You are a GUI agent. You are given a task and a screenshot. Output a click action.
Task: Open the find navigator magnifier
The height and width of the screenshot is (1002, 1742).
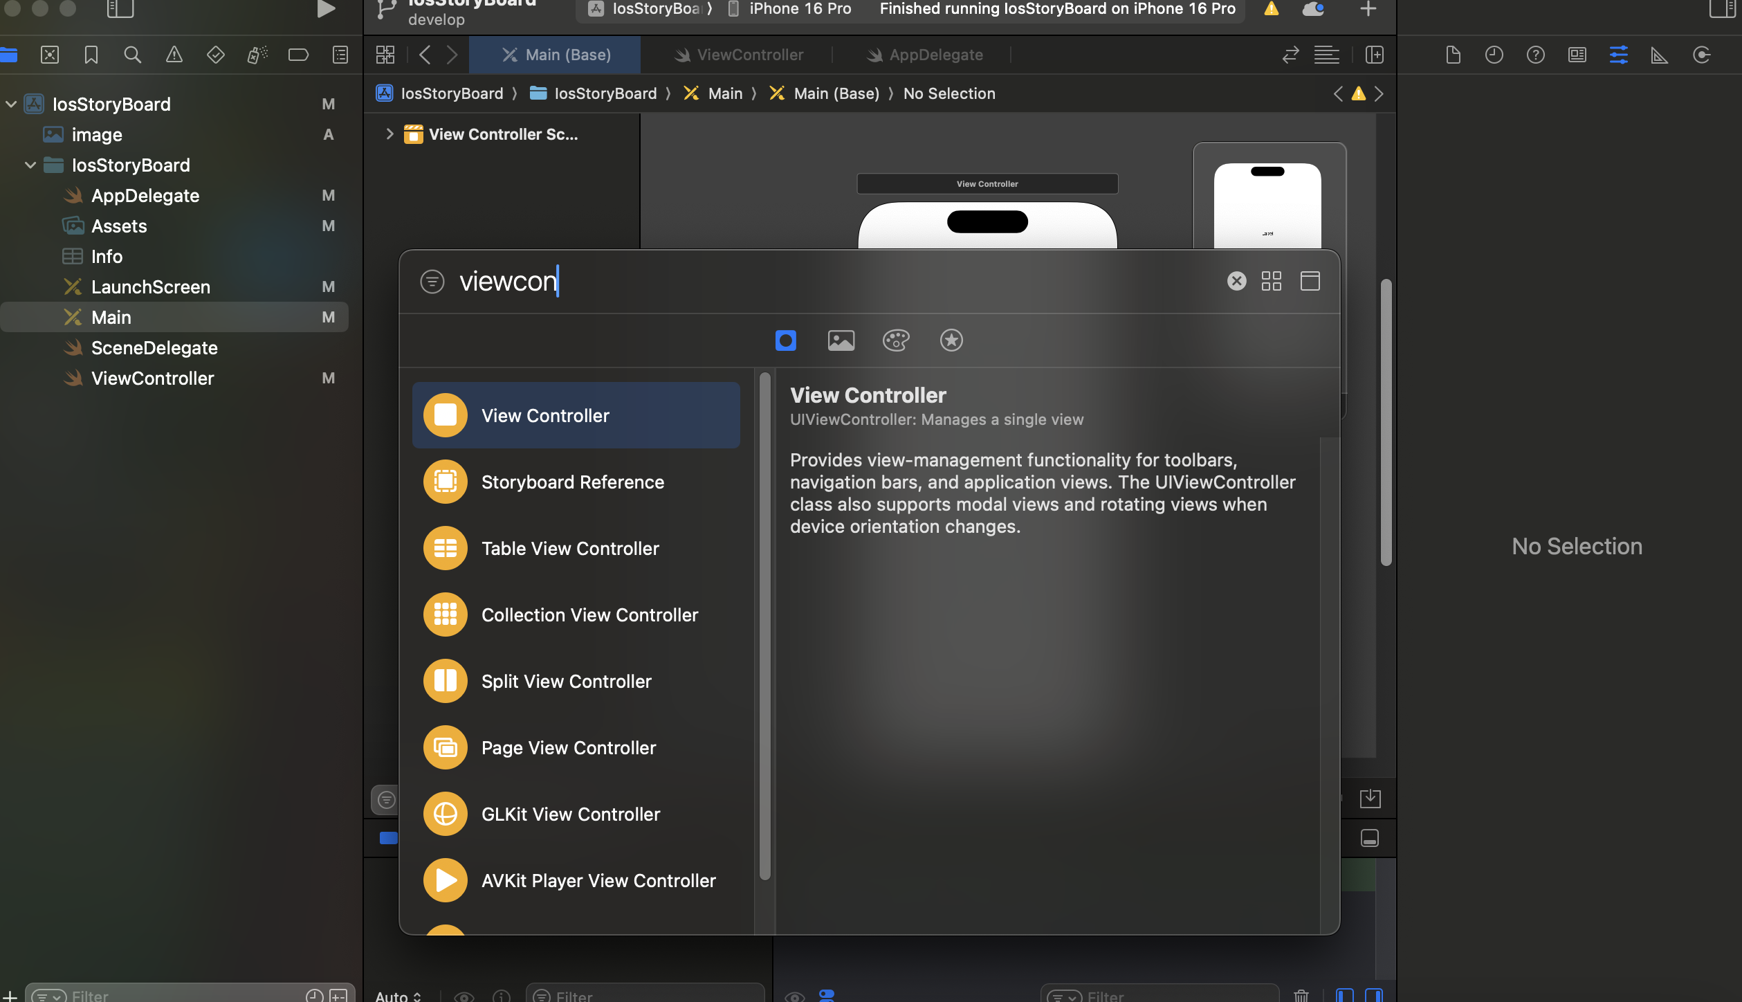[133, 55]
